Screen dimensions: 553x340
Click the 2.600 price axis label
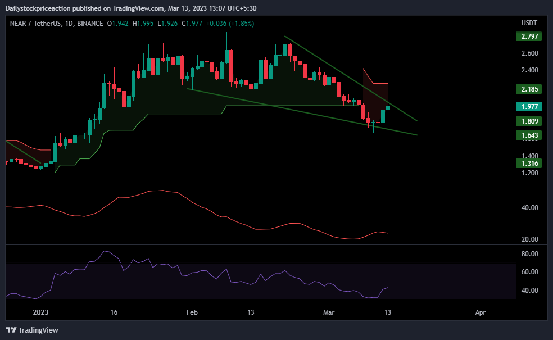(x=530, y=53)
